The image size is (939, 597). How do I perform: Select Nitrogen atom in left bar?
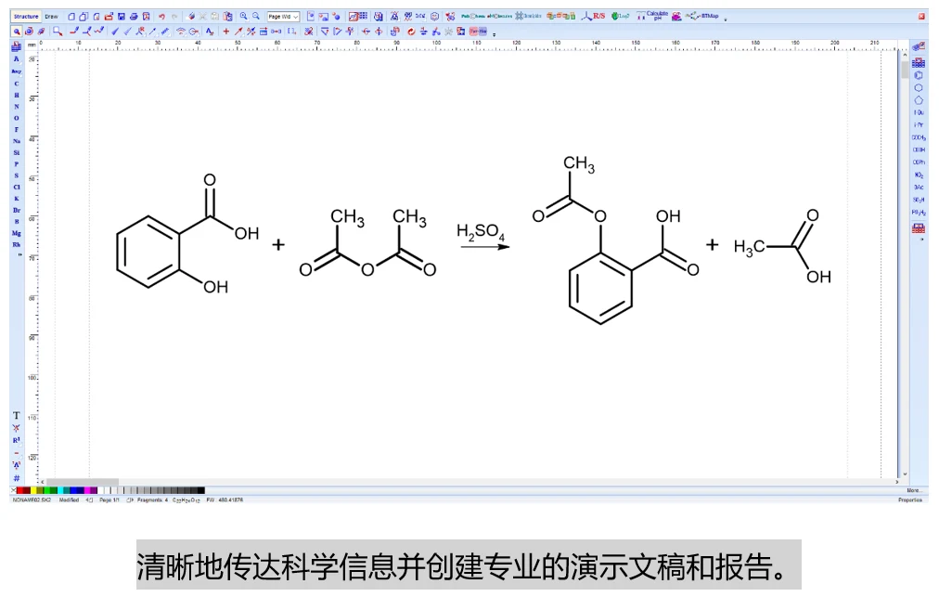[x=16, y=107]
